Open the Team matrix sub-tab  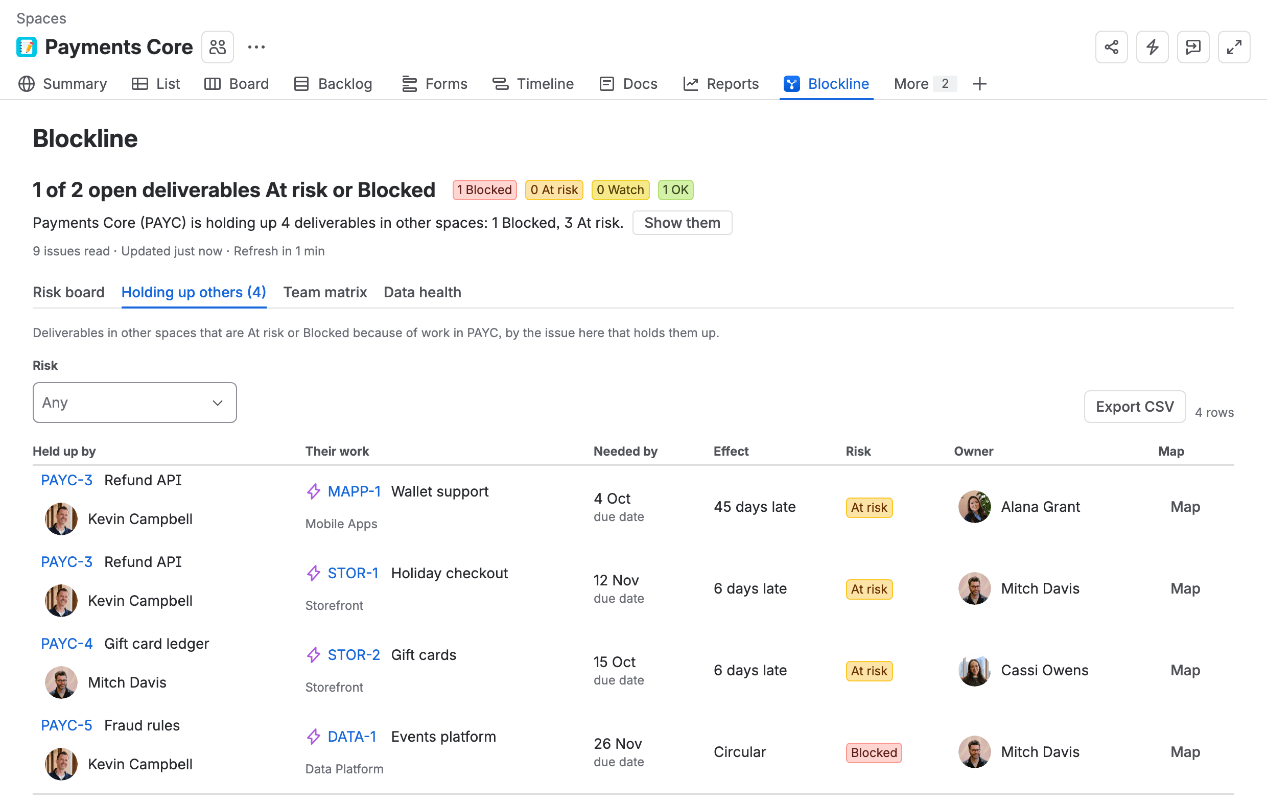coord(325,292)
